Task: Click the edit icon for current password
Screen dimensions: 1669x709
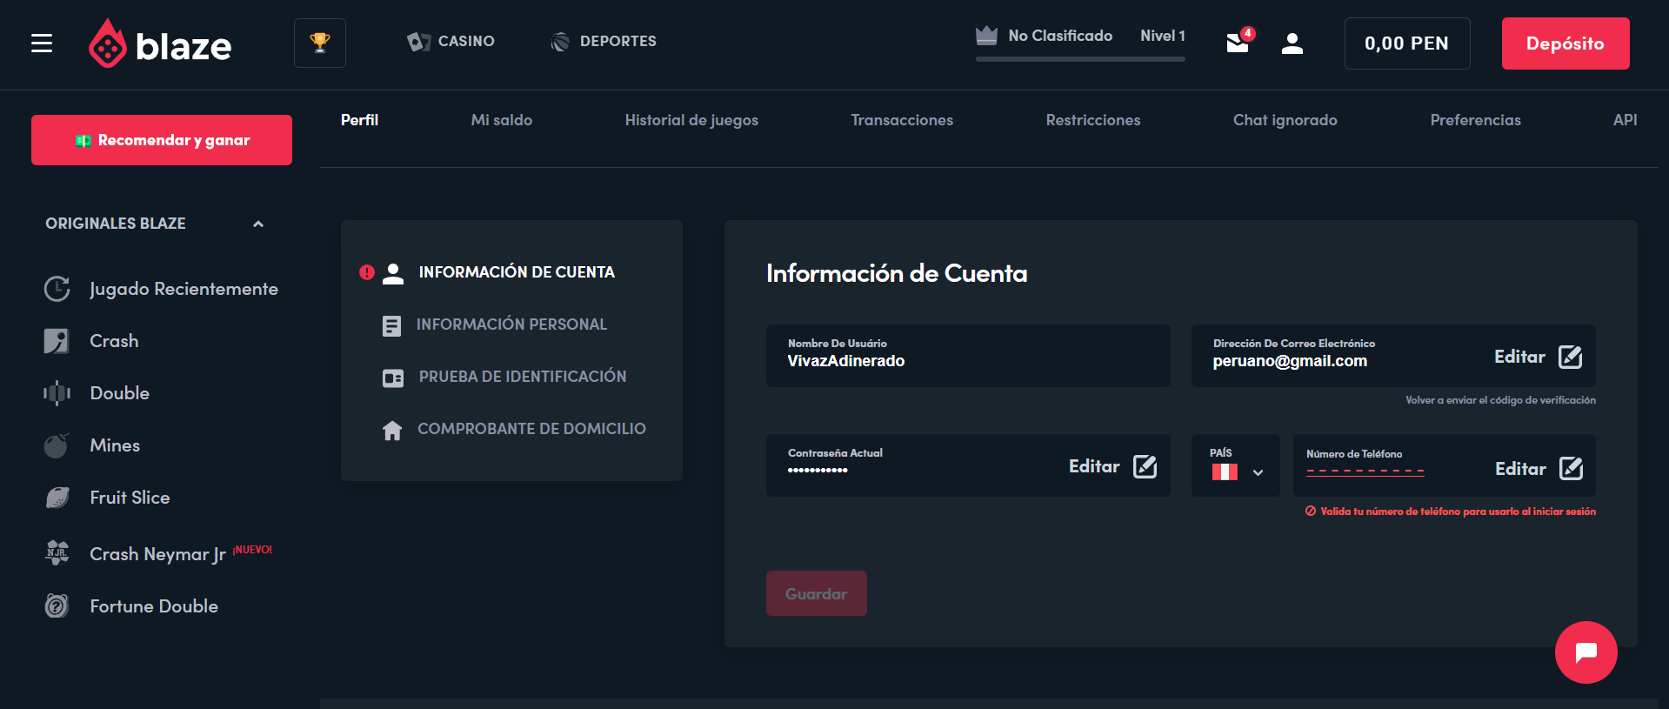Action: coord(1145,466)
